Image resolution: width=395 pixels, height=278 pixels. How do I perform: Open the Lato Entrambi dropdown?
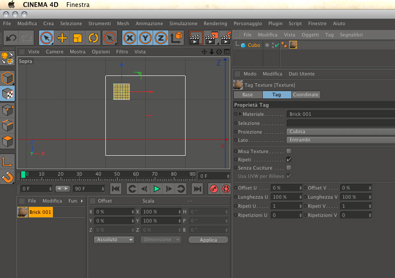point(341,140)
